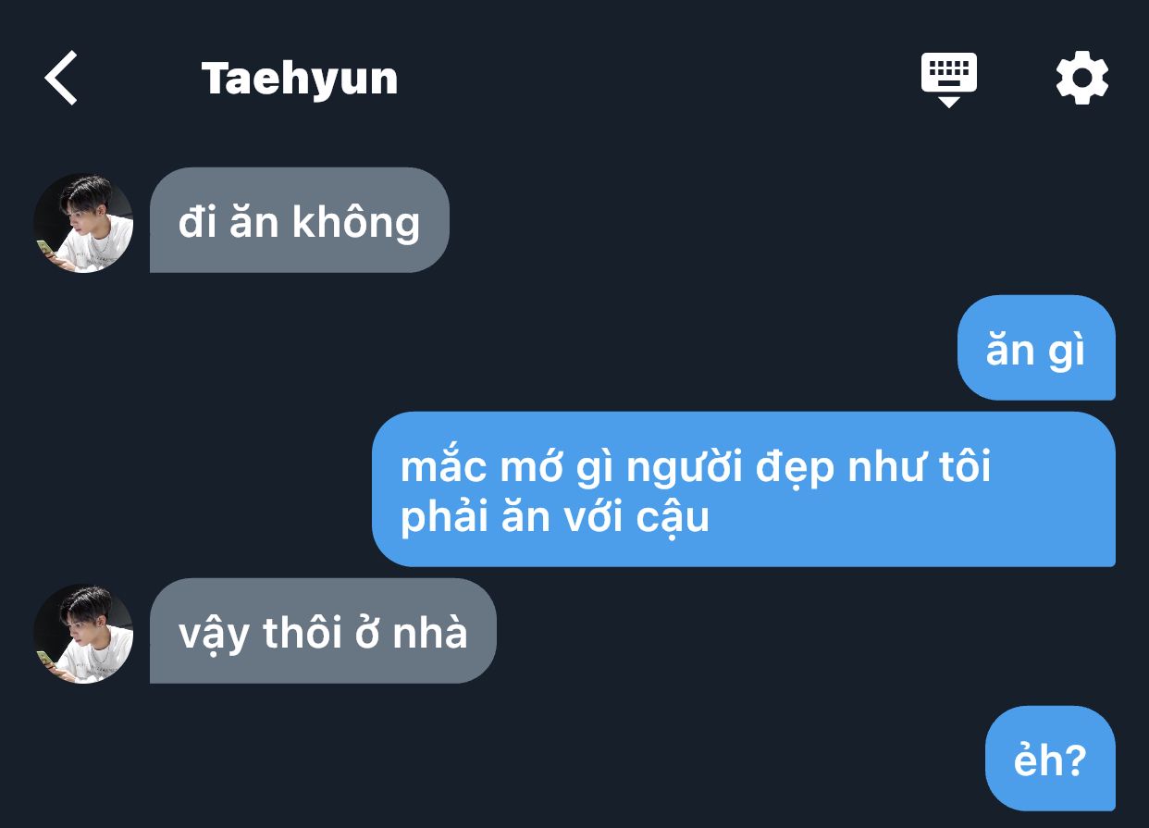The image size is (1149, 828).
Task: Click the line "phải ăn với cậu"
Action: 555,517
